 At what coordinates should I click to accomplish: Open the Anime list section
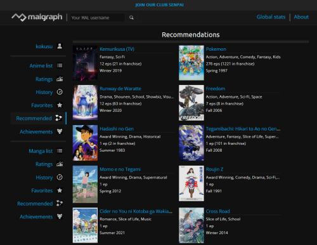[x=41, y=66]
